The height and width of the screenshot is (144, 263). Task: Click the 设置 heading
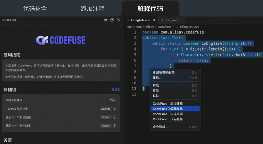coord(8,140)
